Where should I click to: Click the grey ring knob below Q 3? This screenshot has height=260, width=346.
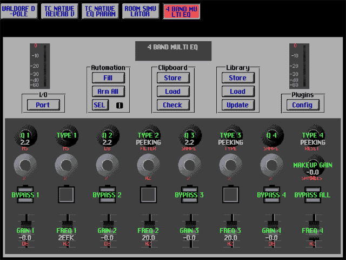189,165
